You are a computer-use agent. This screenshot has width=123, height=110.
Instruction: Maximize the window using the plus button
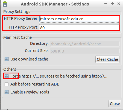(112, 4)
